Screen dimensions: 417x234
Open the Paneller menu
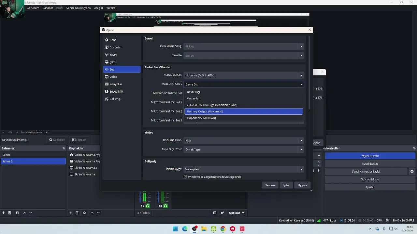(48, 8)
